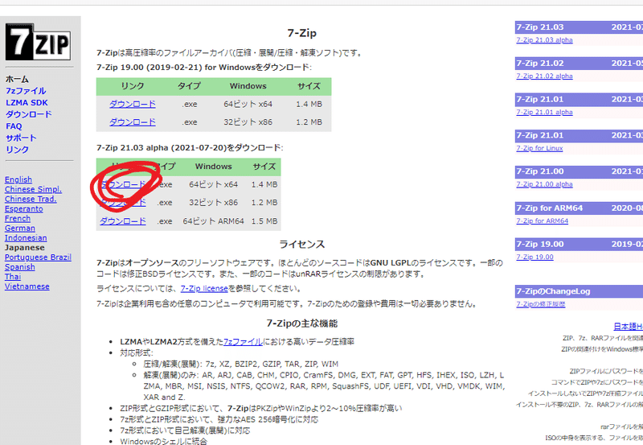Viewport: 643px width, 445px height.
Task: Switch language to Thai
Action: click(x=13, y=277)
